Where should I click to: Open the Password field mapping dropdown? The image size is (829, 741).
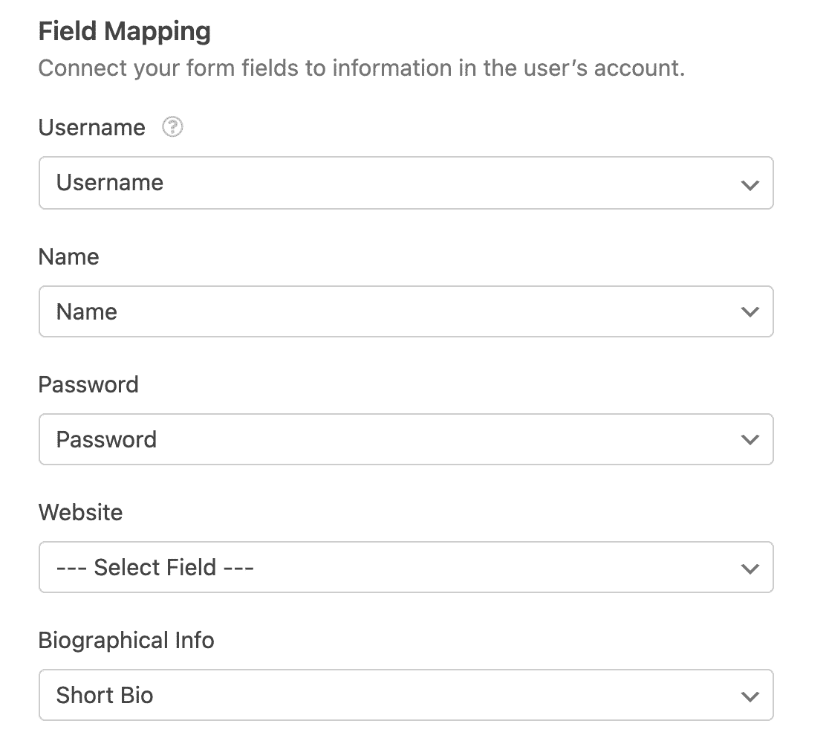(406, 439)
